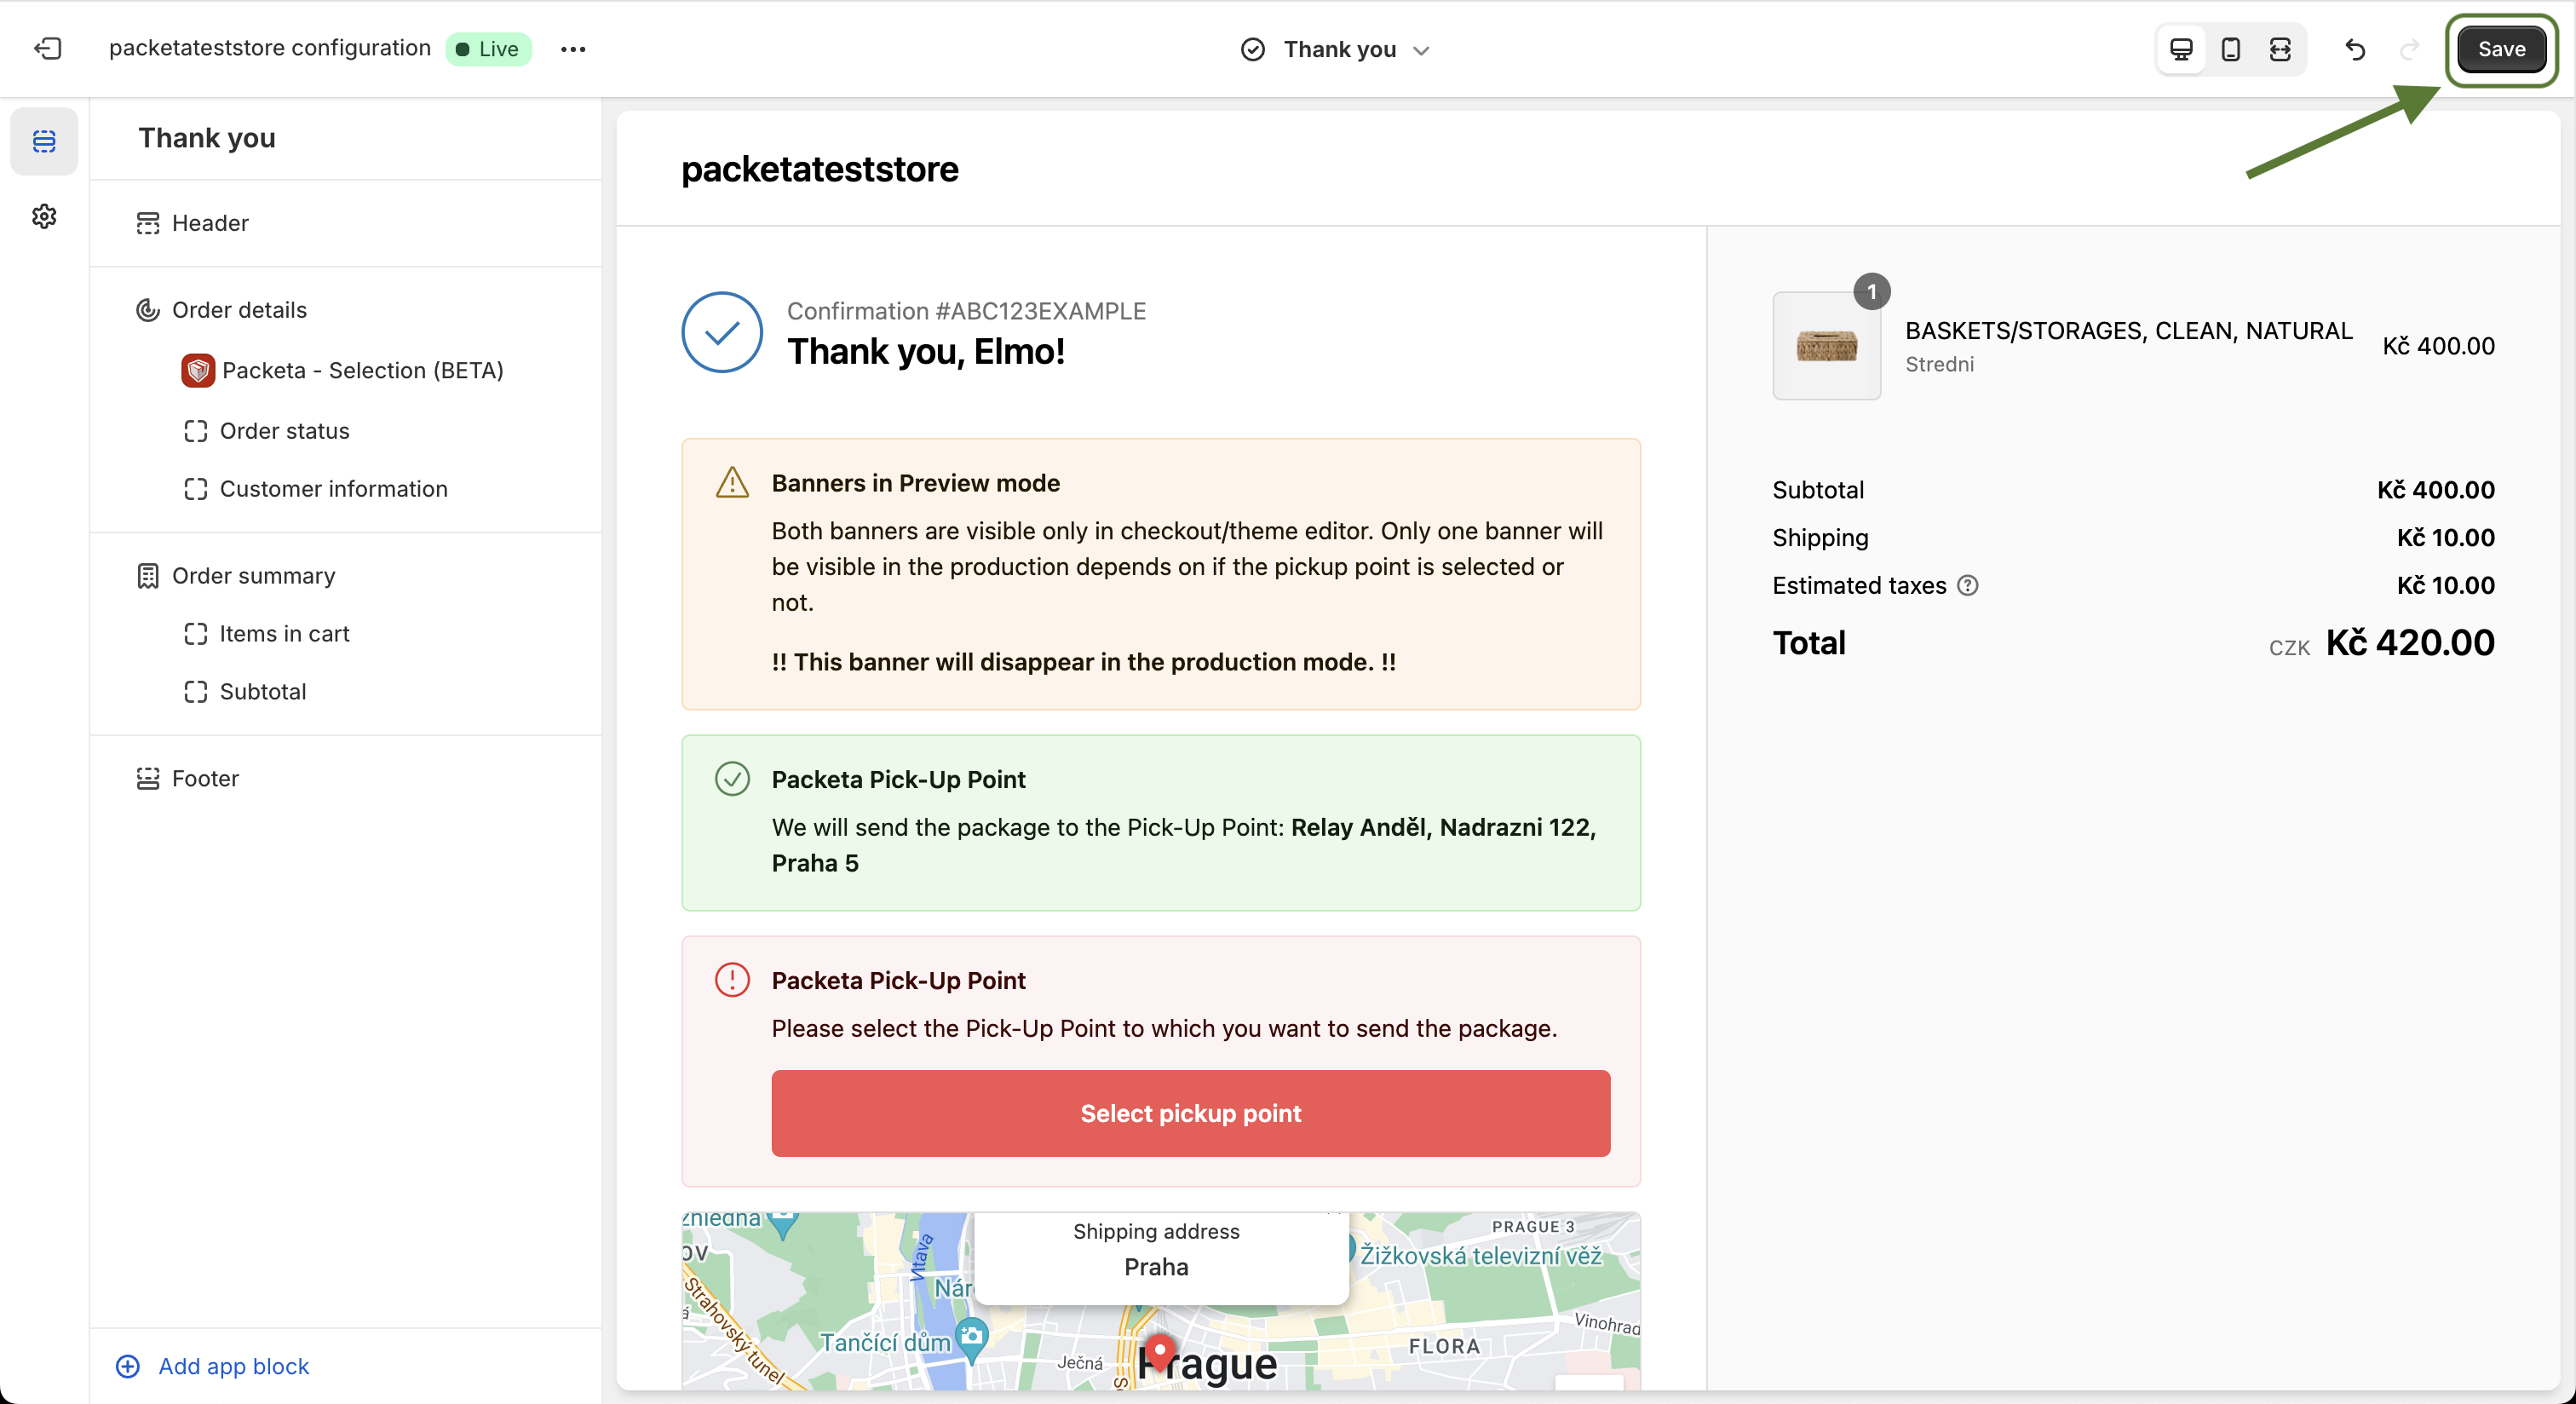Click the warning triangle icon in preview banner
Image resolution: width=2576 pixels, height=1404 pixels.
tap(732, 483)
